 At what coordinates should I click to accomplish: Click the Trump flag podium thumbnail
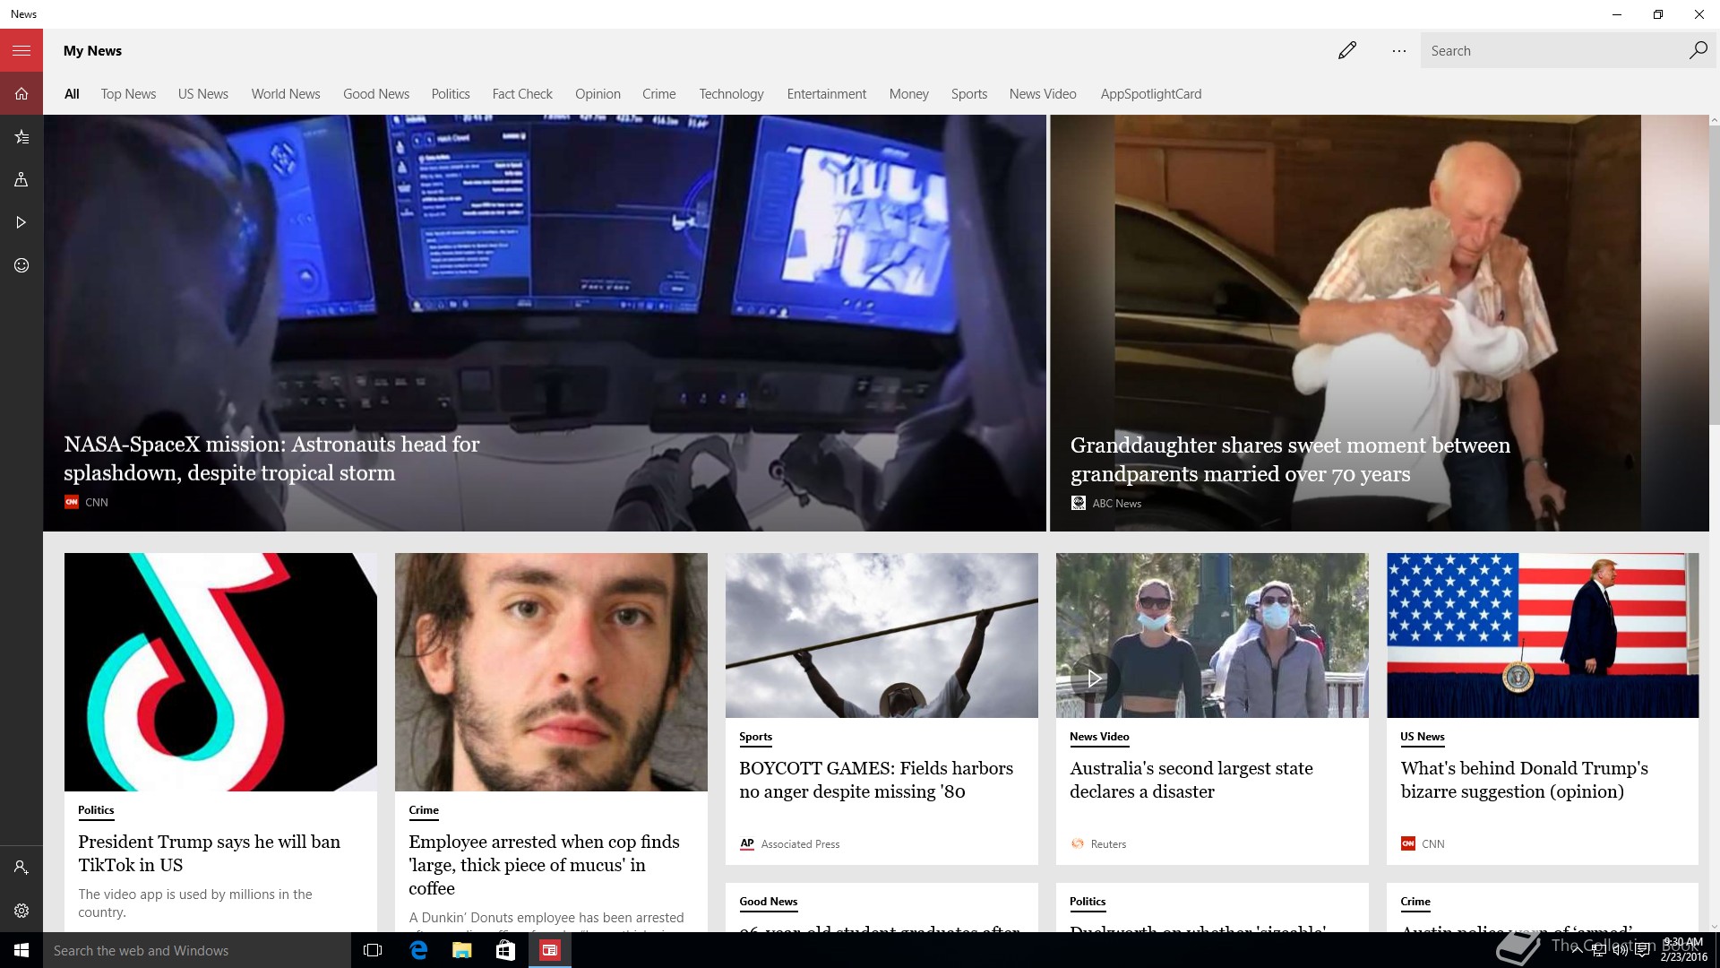click(1543, 635)
